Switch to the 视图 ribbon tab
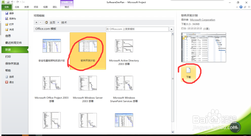The height and width of the screenshot is (136, 251). pos(45,7)
